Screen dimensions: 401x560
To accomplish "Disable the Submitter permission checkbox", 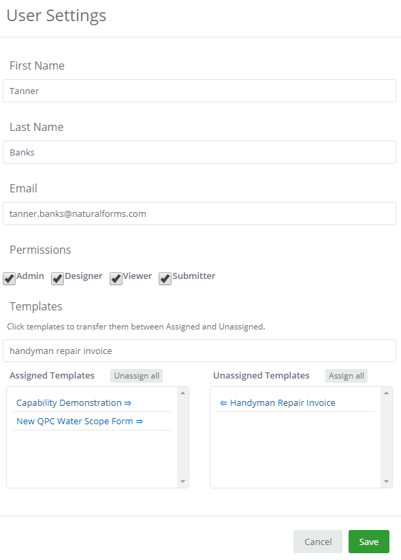I will coord(165,278).
